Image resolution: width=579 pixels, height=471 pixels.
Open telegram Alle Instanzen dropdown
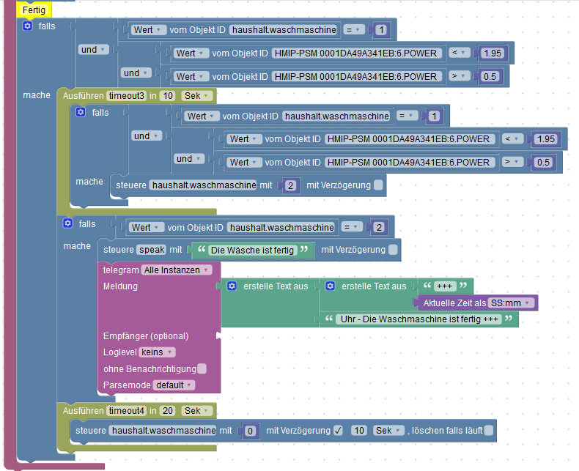(177, 270)
